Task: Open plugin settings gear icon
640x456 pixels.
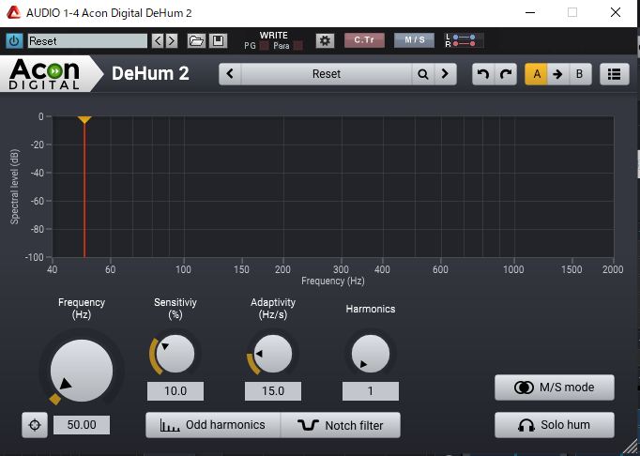Action: 325,41
